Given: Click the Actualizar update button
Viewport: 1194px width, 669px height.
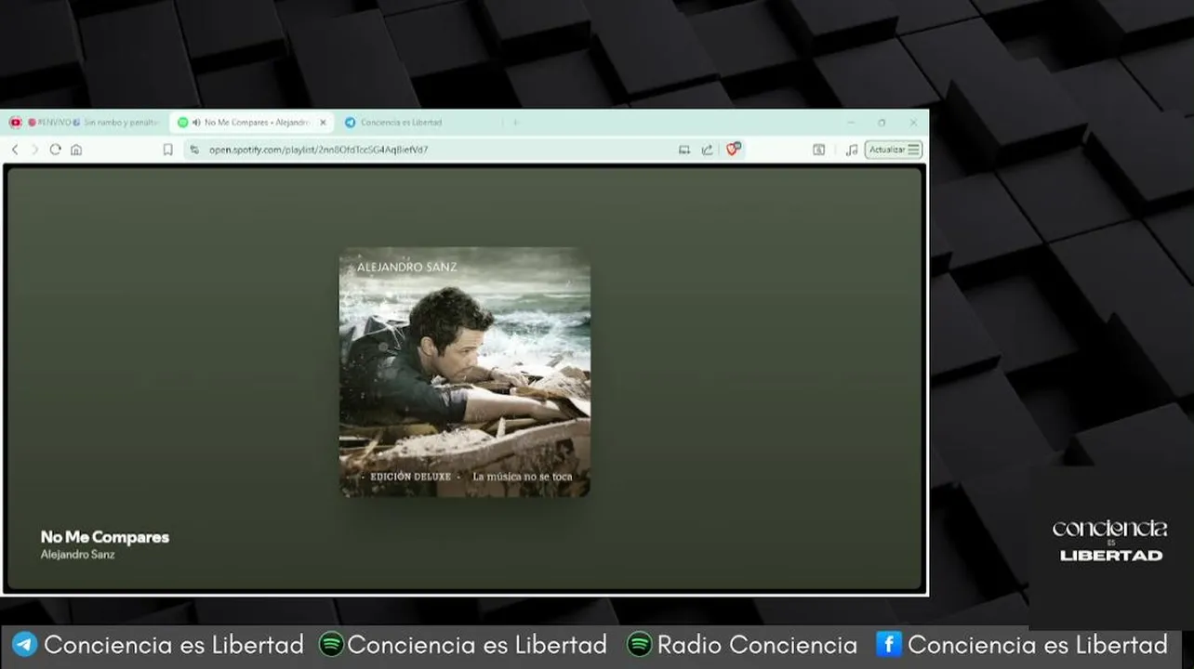Looking at the screenshot, I should (894, 150).
